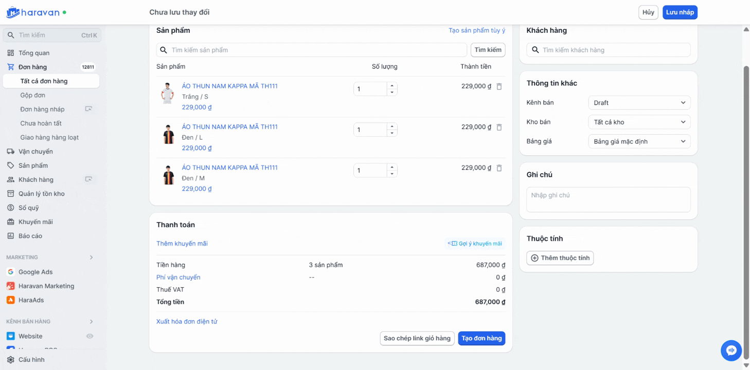This screenshot has height=370, width=750.
Task: Open Google Ads from sidebar
Action: [x=35, y=272]
